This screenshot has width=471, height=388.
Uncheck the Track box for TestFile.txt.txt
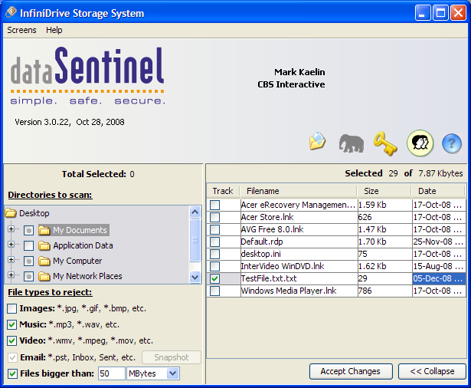click(x=214, y=278)
